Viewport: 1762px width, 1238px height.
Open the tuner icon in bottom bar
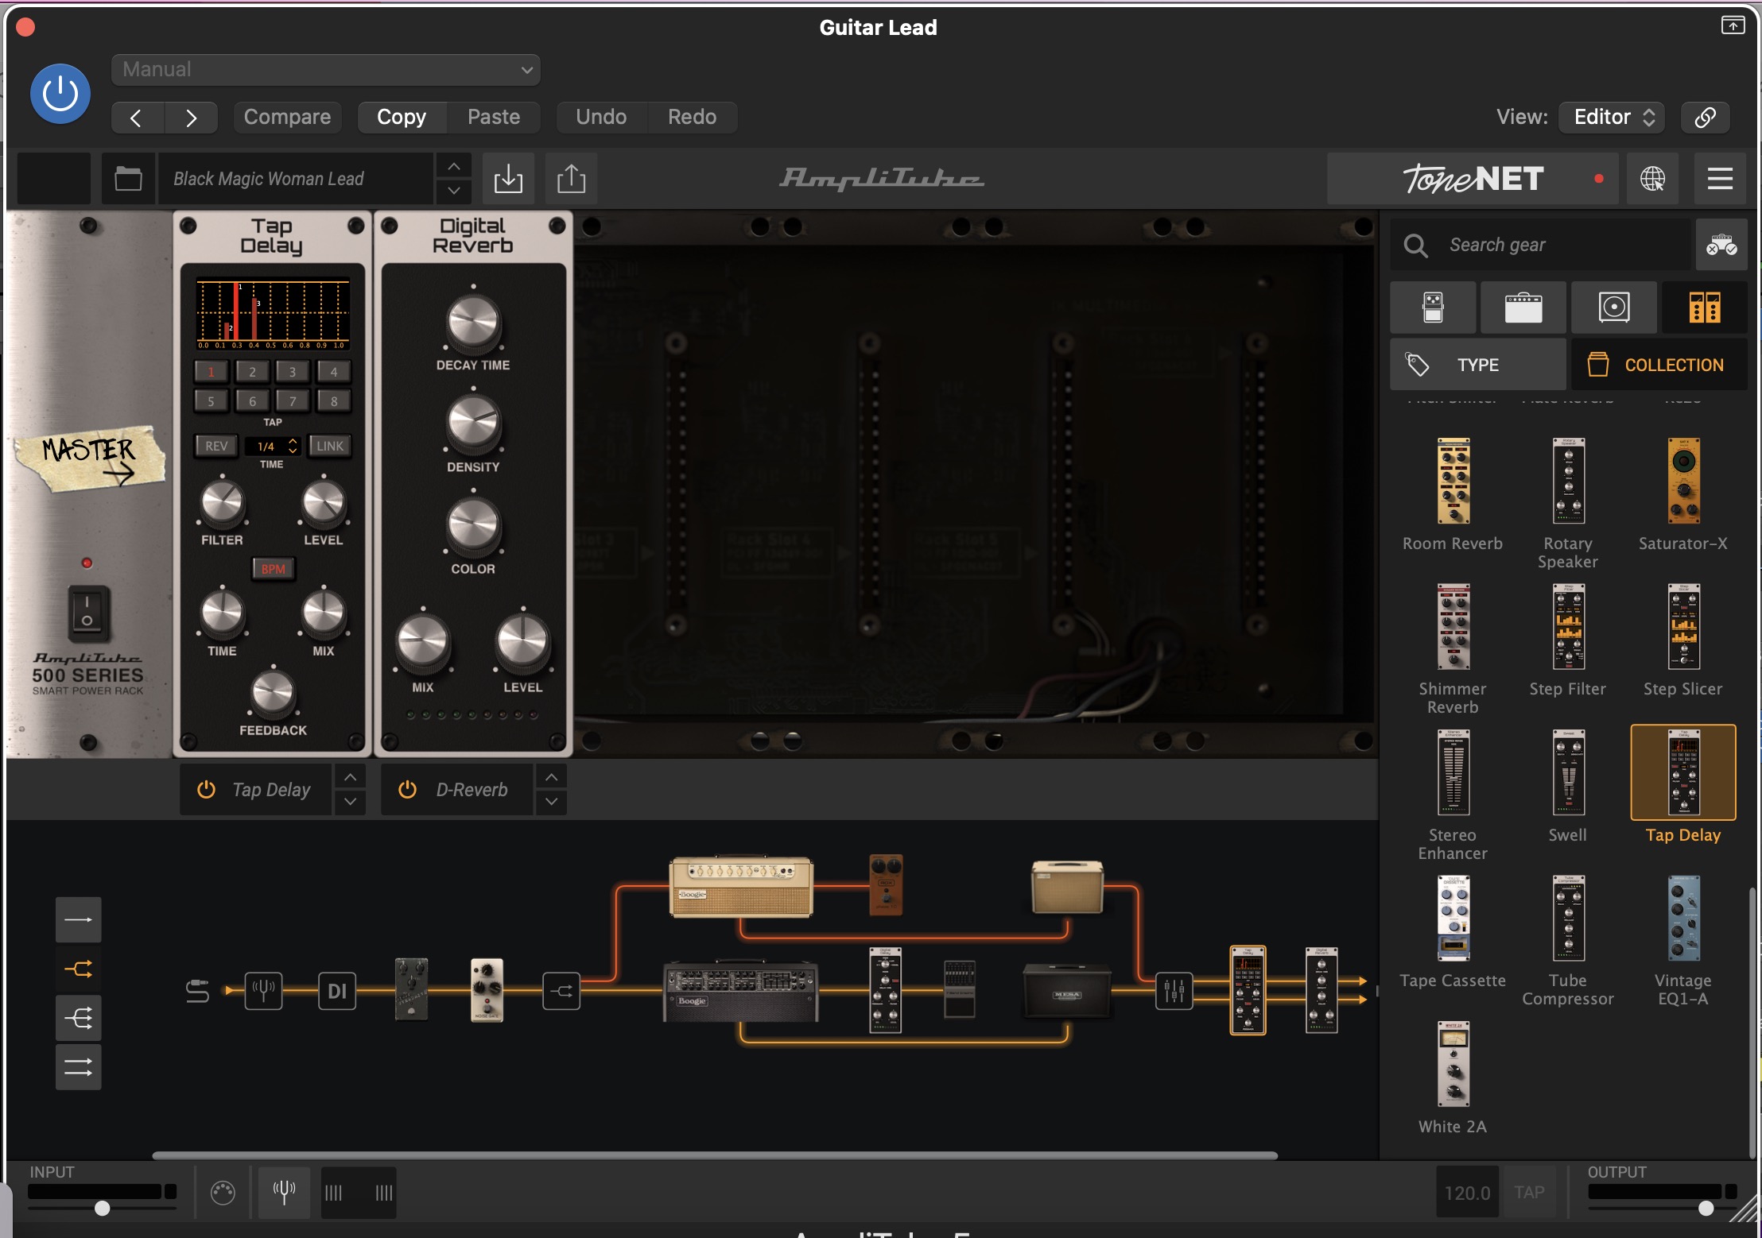(284, 1192)
